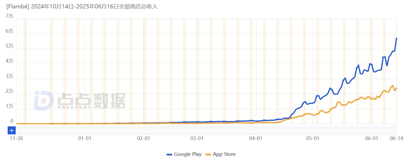This screenshot has width=406, height=158.
Task: Click the orange App Store legend line marker
Action: coord(209,154)
